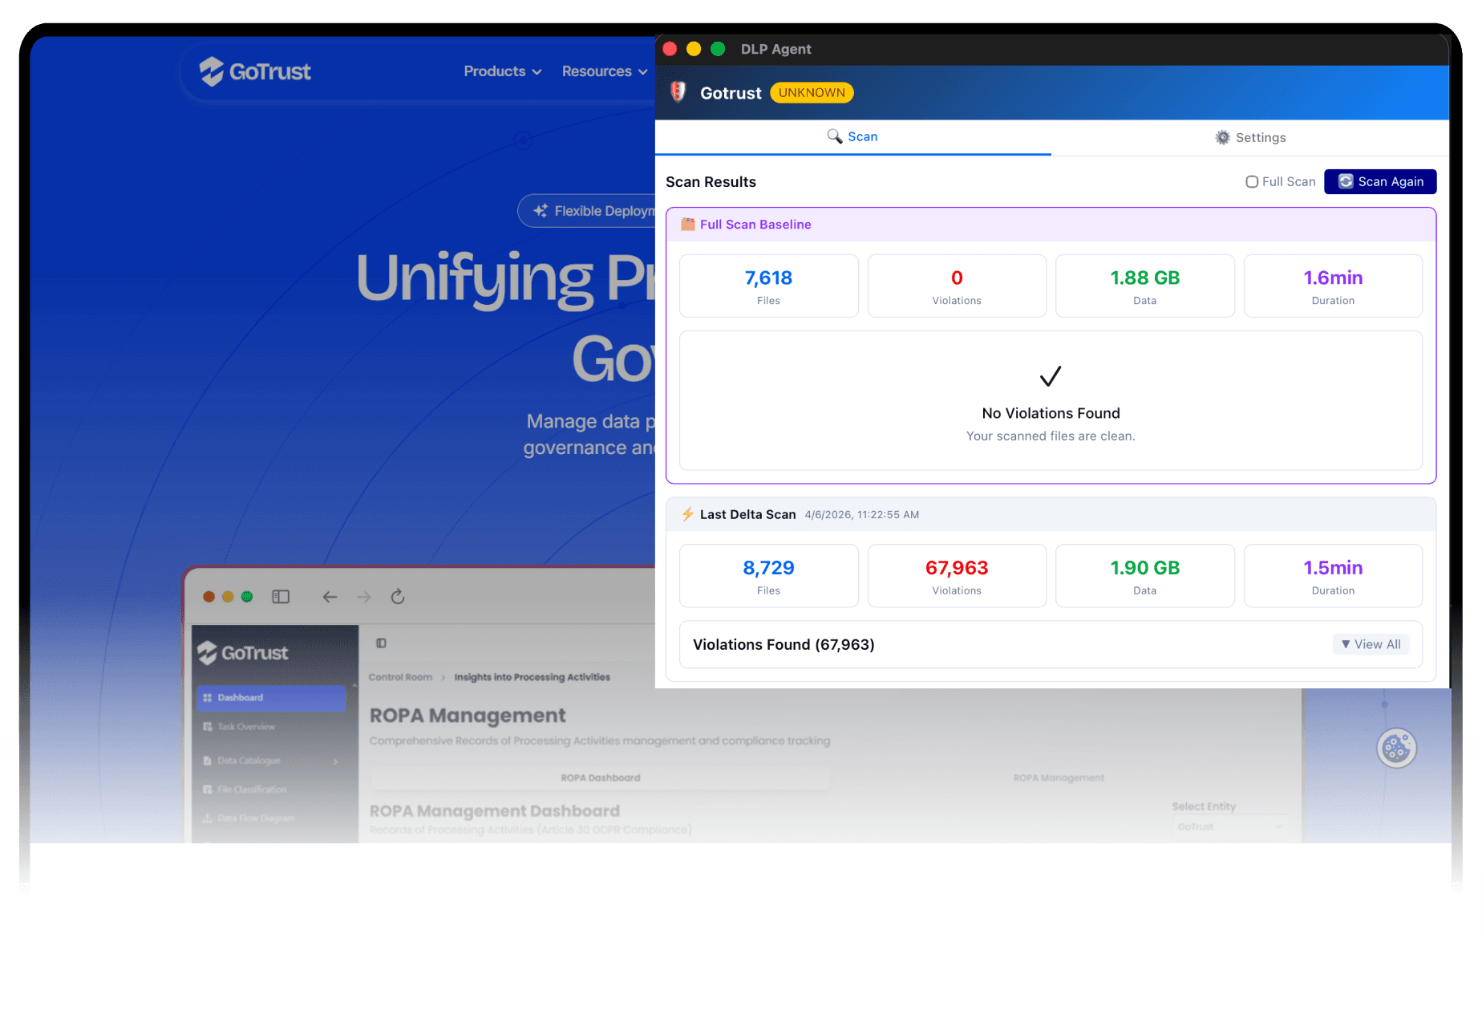Click the refresh icon inside Scan Again button
The image size is (1482, 1018).
coord(1346,181)
